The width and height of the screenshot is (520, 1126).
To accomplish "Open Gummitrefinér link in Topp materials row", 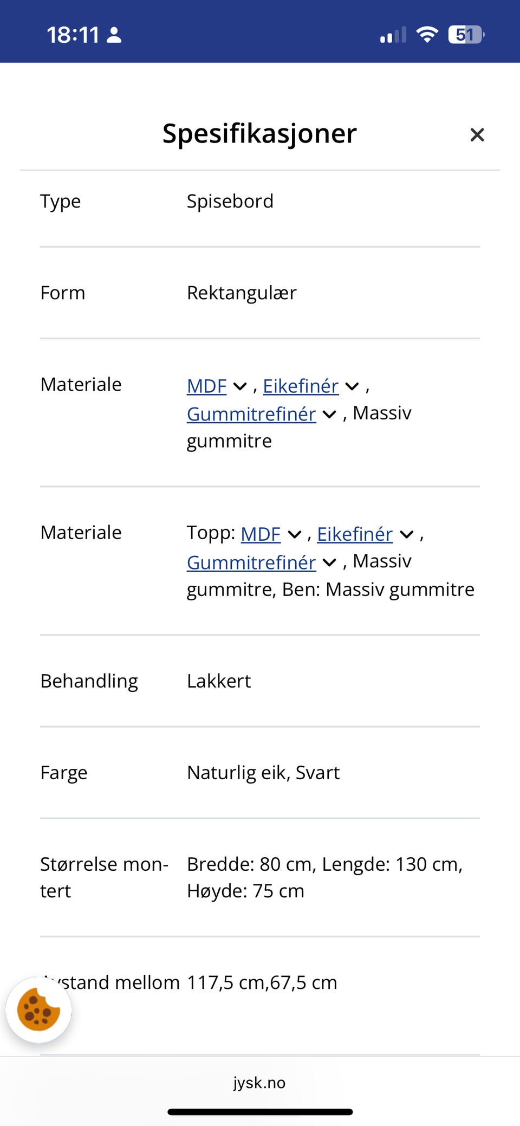I will [251, 562].
